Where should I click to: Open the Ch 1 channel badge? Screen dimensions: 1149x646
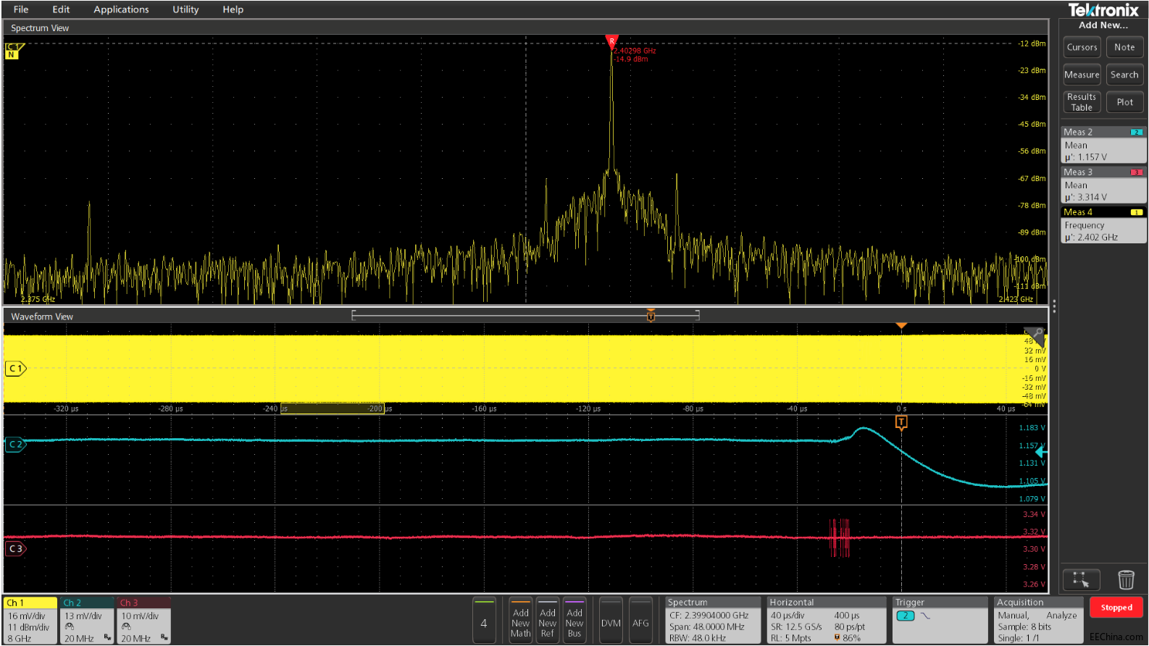tap(30, 621)
